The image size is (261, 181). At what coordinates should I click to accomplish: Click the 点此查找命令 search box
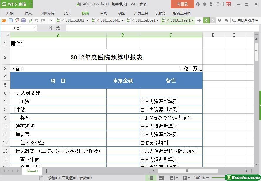tap(246, 20)
